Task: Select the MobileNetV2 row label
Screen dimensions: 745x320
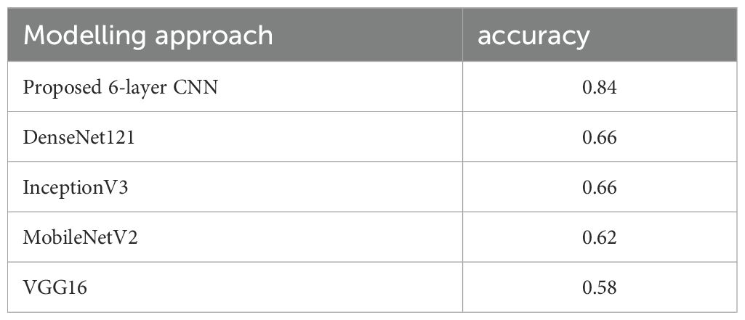Action: point(80,237)
